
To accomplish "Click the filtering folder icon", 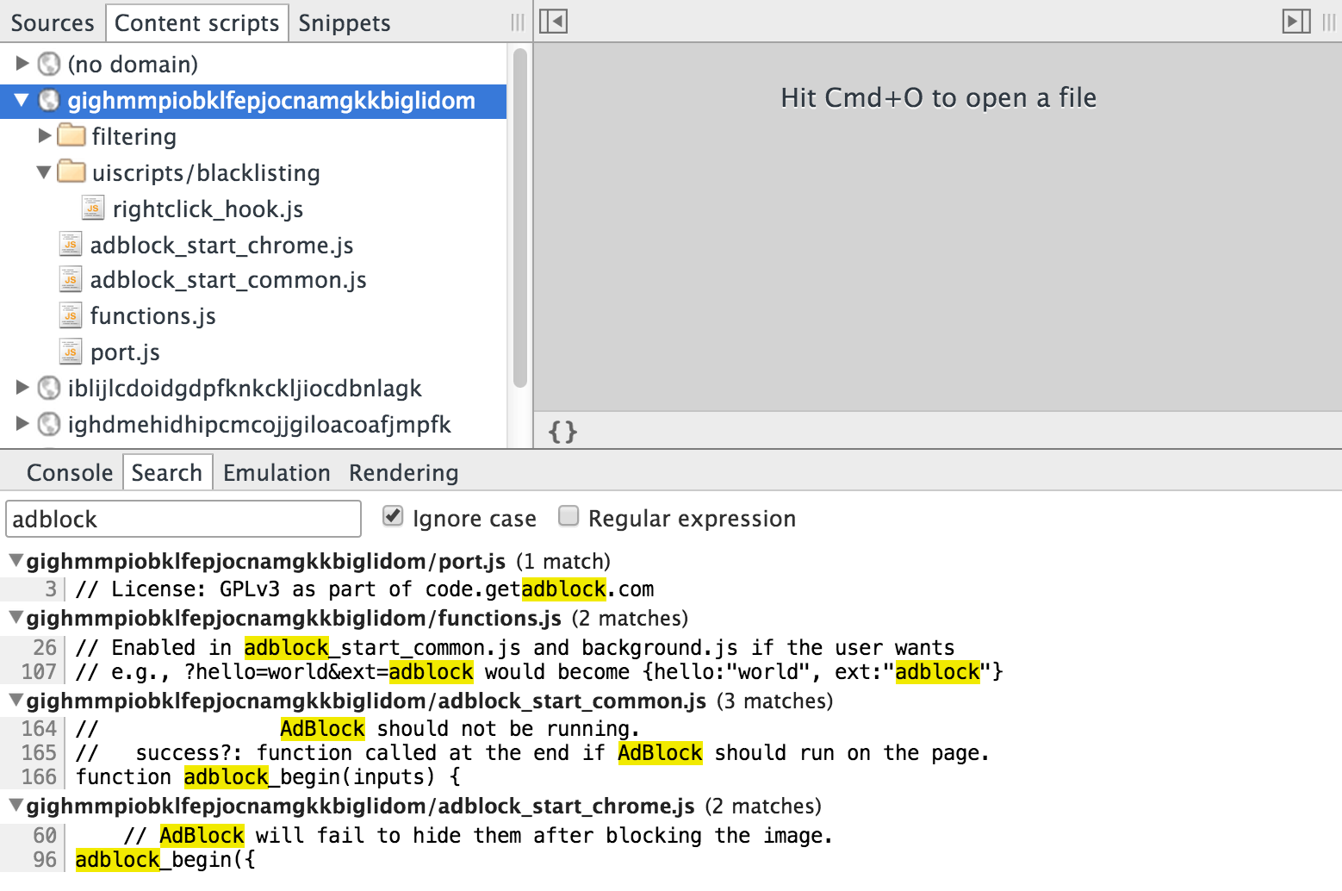I will click(71, 136).
